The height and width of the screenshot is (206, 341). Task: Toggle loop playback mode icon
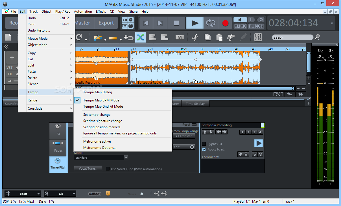click(211, 23)
